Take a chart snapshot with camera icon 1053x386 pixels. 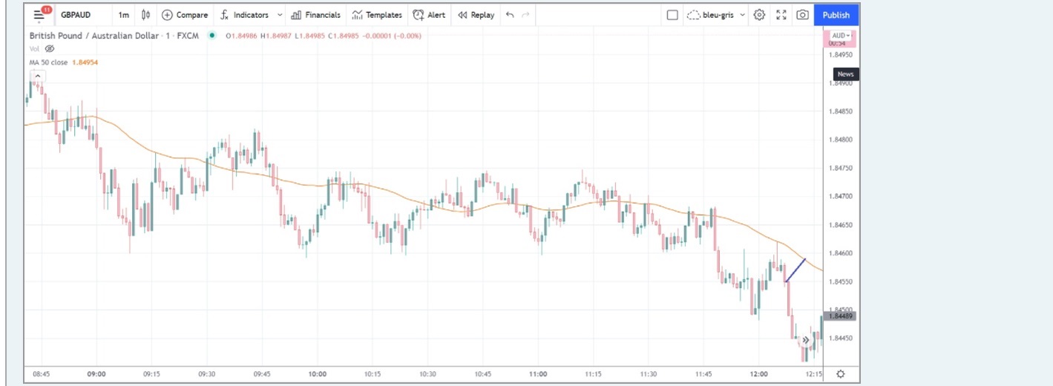pyautogui.click(x=802, y=15)
